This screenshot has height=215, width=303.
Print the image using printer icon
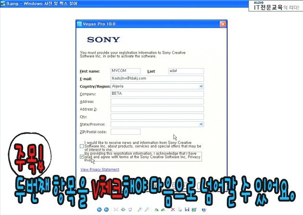[180, 210]
